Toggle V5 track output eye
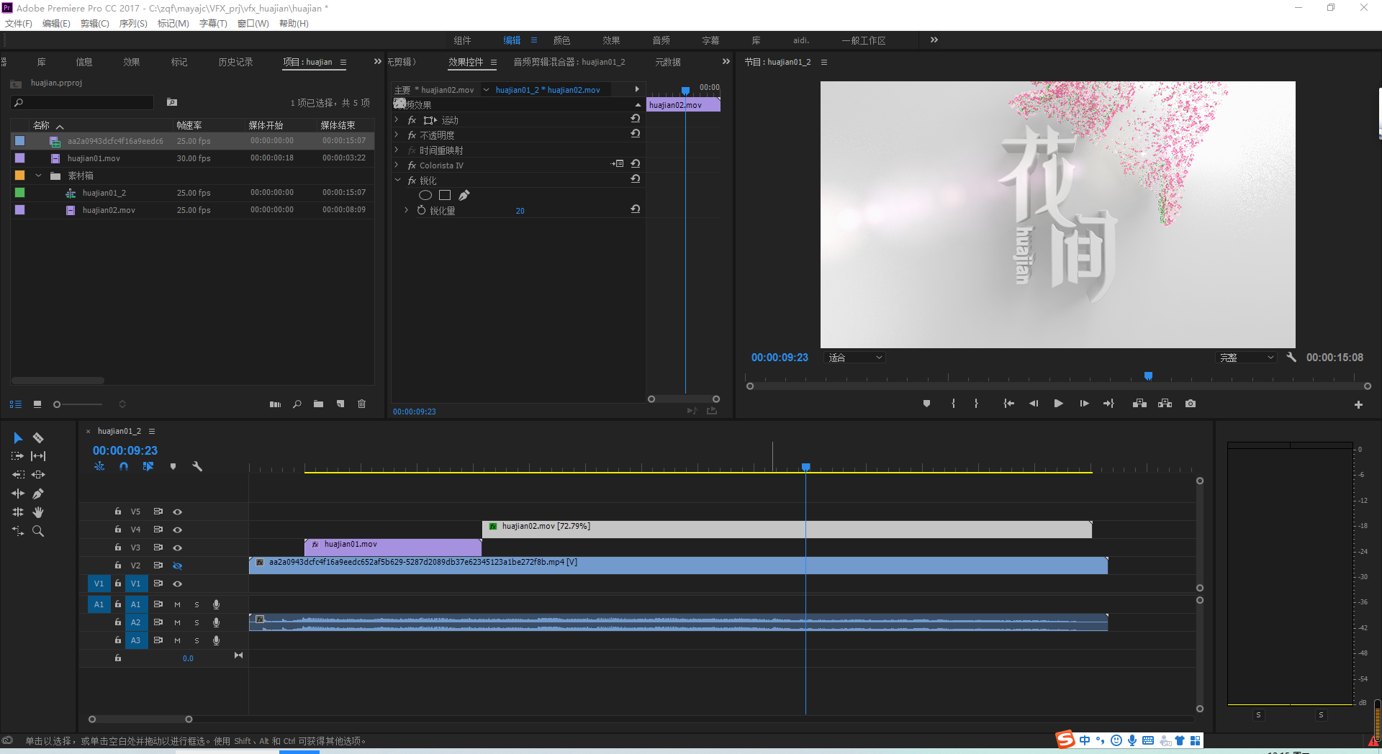1382x754 pixels. pos(177,512)
